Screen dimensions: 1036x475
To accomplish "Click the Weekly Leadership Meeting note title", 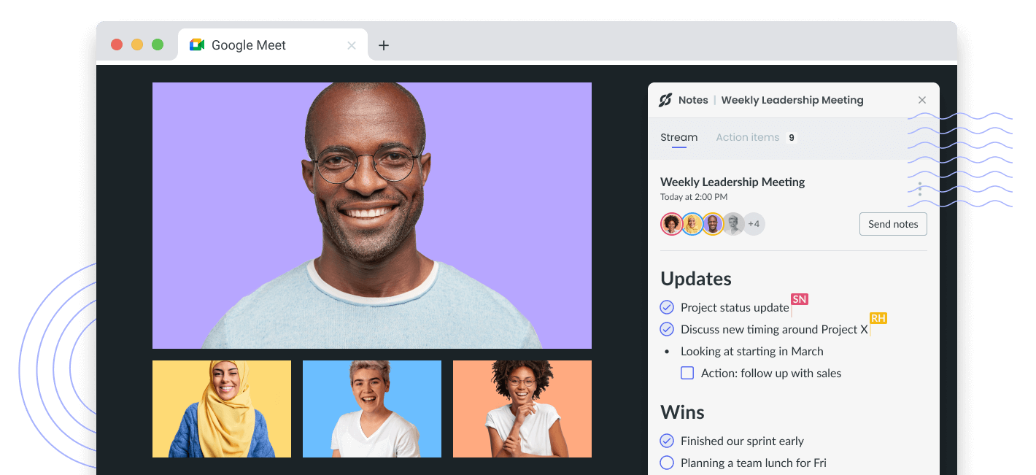I will point(732,182).
